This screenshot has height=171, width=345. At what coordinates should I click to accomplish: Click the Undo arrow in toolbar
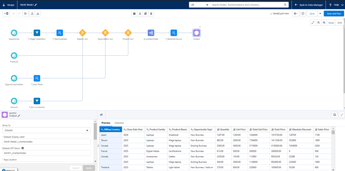(x=14, y=13)
